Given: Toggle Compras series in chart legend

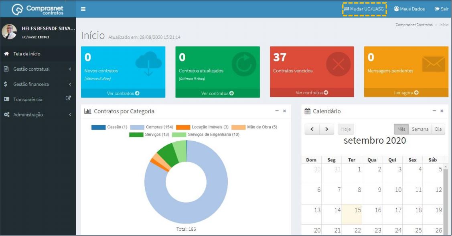Looking at the screenshot, I should [152, 127].
